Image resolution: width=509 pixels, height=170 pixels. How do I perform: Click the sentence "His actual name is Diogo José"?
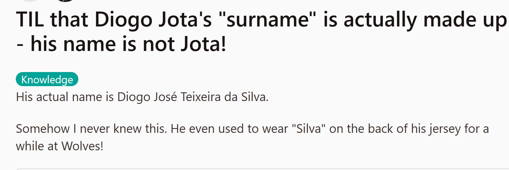[x=96, y=97]
